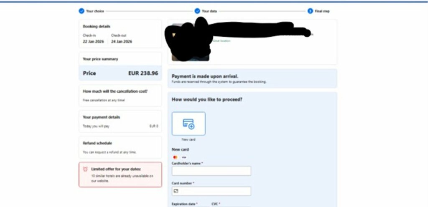This screenshot has height=207, width=428.
Task: Click the EUR 238.96 price total
Action: click(143, 73)
